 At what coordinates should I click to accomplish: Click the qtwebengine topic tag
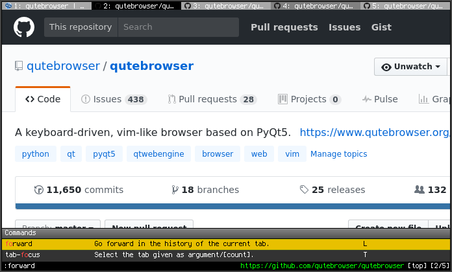point(158,154)
